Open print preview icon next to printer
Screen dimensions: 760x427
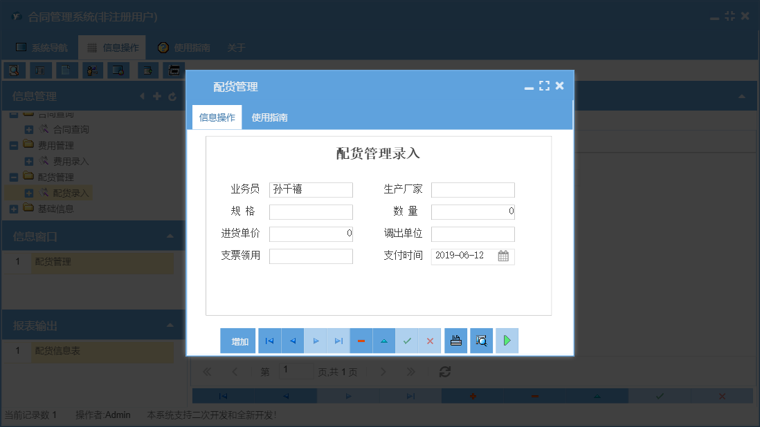point(481,341)
